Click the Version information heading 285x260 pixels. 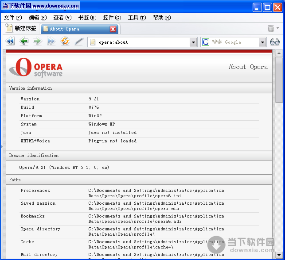tap(31, 88)
